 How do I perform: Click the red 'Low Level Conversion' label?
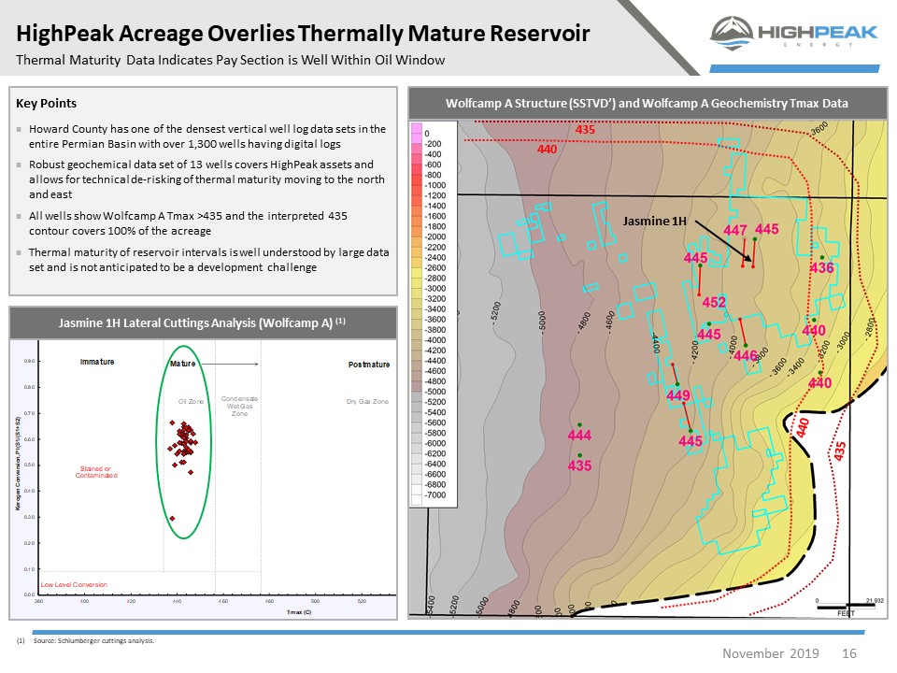(x=74, y=585)
